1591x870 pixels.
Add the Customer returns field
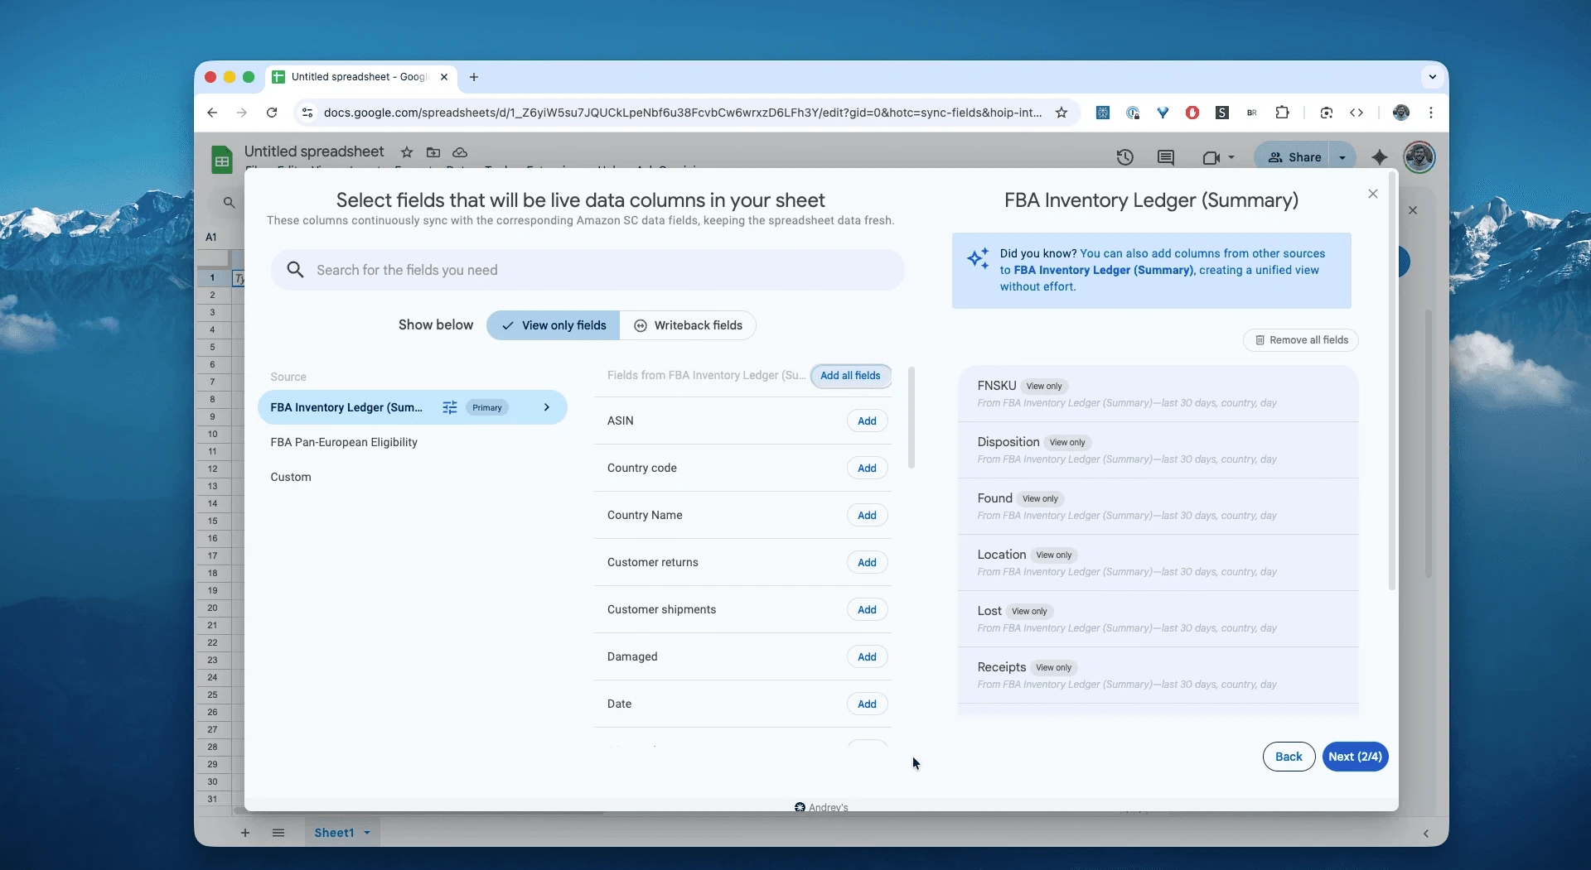click(867, 562)
